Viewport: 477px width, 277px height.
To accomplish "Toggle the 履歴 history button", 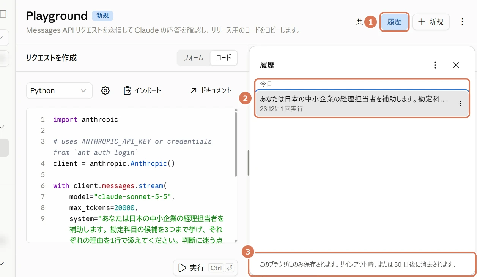I will [x=394, y=22].
